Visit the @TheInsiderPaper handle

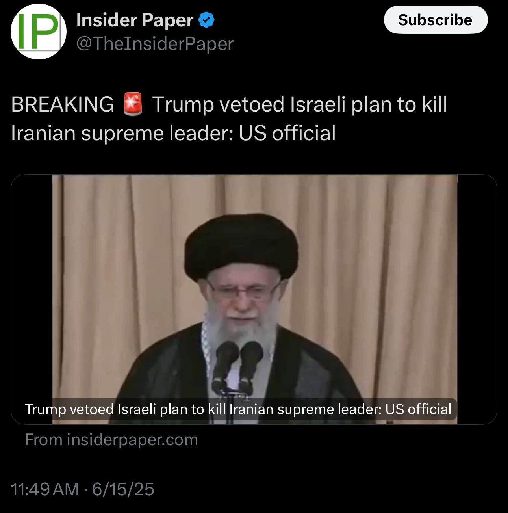155,44
